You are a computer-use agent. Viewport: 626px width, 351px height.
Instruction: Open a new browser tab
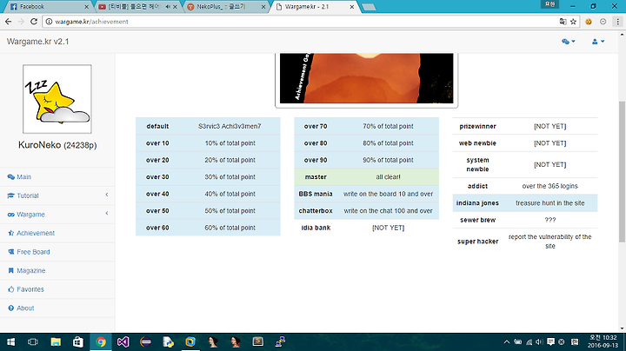pyautogui.click(x=369, y=7)
